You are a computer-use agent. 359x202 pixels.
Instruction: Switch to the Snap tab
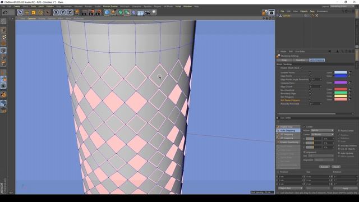click(284, 60)
